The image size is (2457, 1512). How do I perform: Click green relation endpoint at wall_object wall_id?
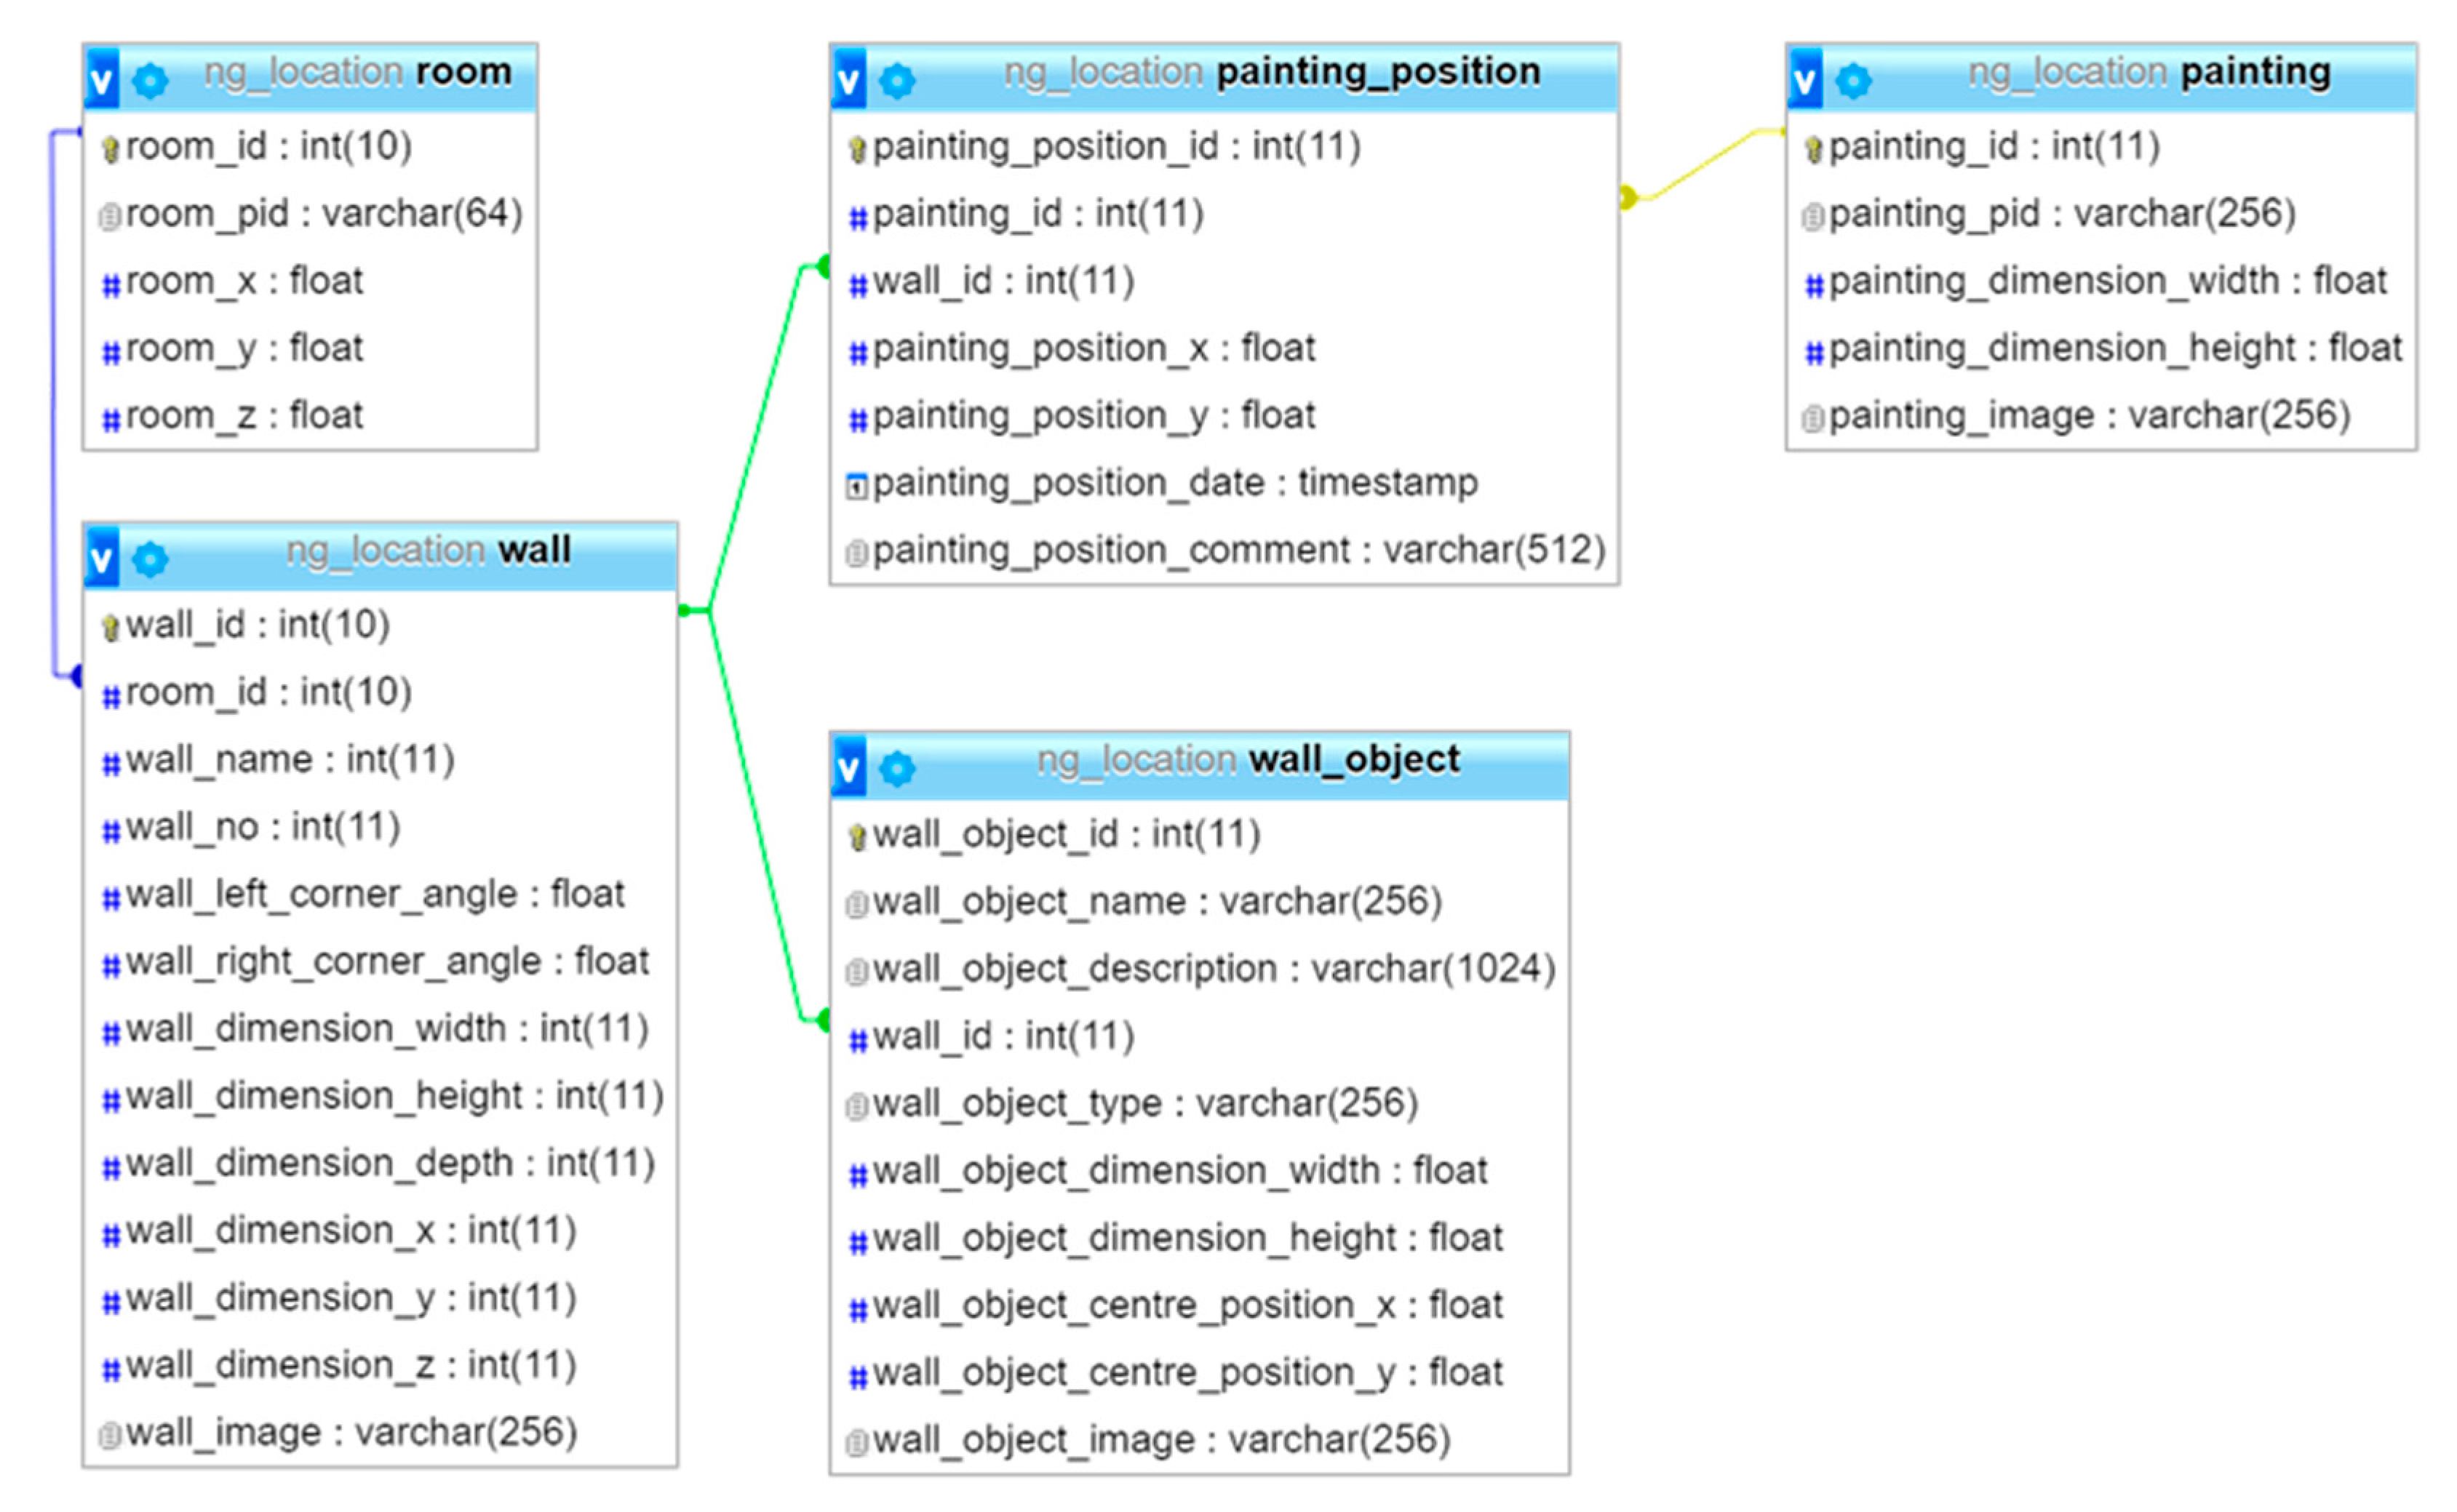tap(824, 1020)
